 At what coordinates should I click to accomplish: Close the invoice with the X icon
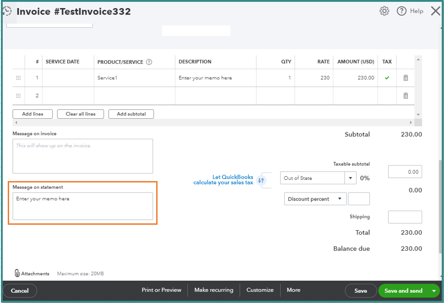tap(436, 11)
